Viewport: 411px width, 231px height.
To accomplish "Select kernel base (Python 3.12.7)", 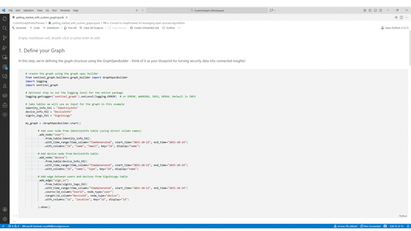I will tap(394, 28).
